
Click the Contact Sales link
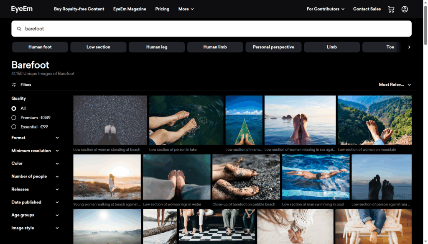[367, 9]
